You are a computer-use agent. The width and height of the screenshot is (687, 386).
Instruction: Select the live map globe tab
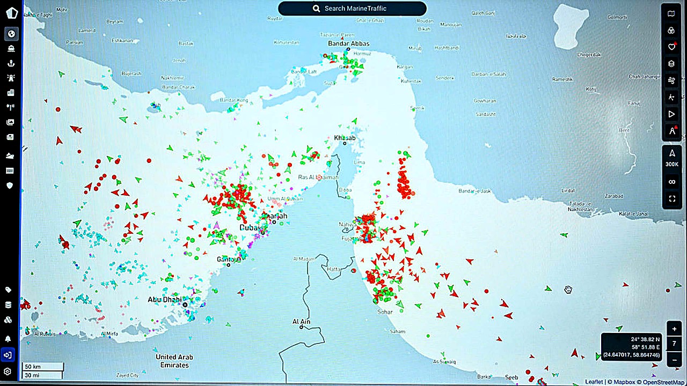tap(11, 34)
